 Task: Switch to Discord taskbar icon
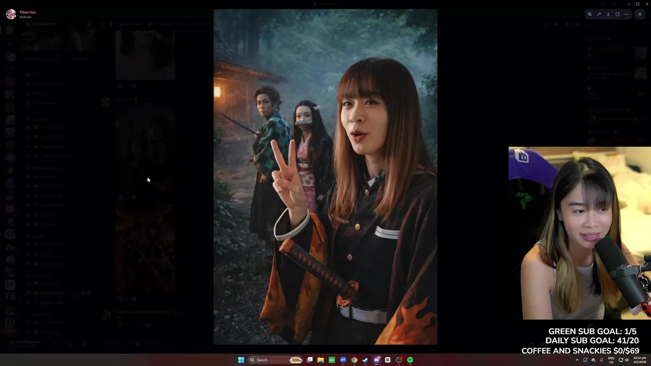(x=376, y=360)
